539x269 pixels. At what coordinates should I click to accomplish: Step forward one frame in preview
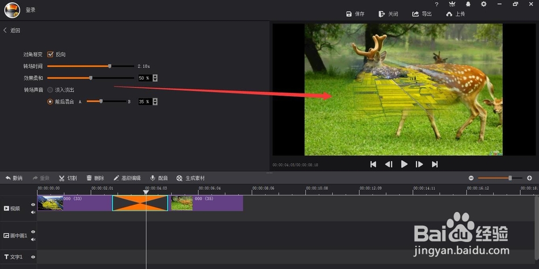pyautogui.click(x=419, y=164)
